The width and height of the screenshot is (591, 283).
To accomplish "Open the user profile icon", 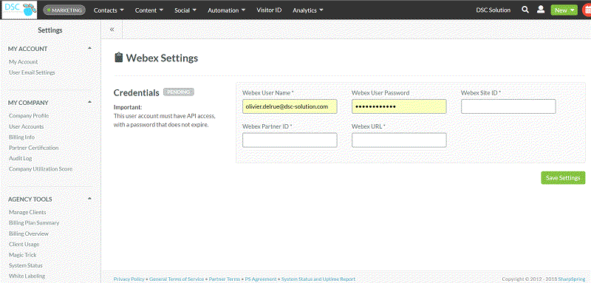I will pyautogui.click(x=541, y=10).
